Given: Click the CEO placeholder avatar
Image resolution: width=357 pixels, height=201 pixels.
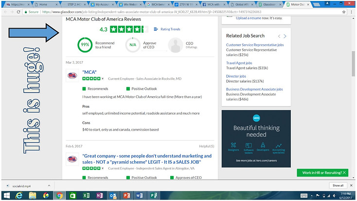Looking at the screenshot, I should pyautogui.click(x=175, y=45).
